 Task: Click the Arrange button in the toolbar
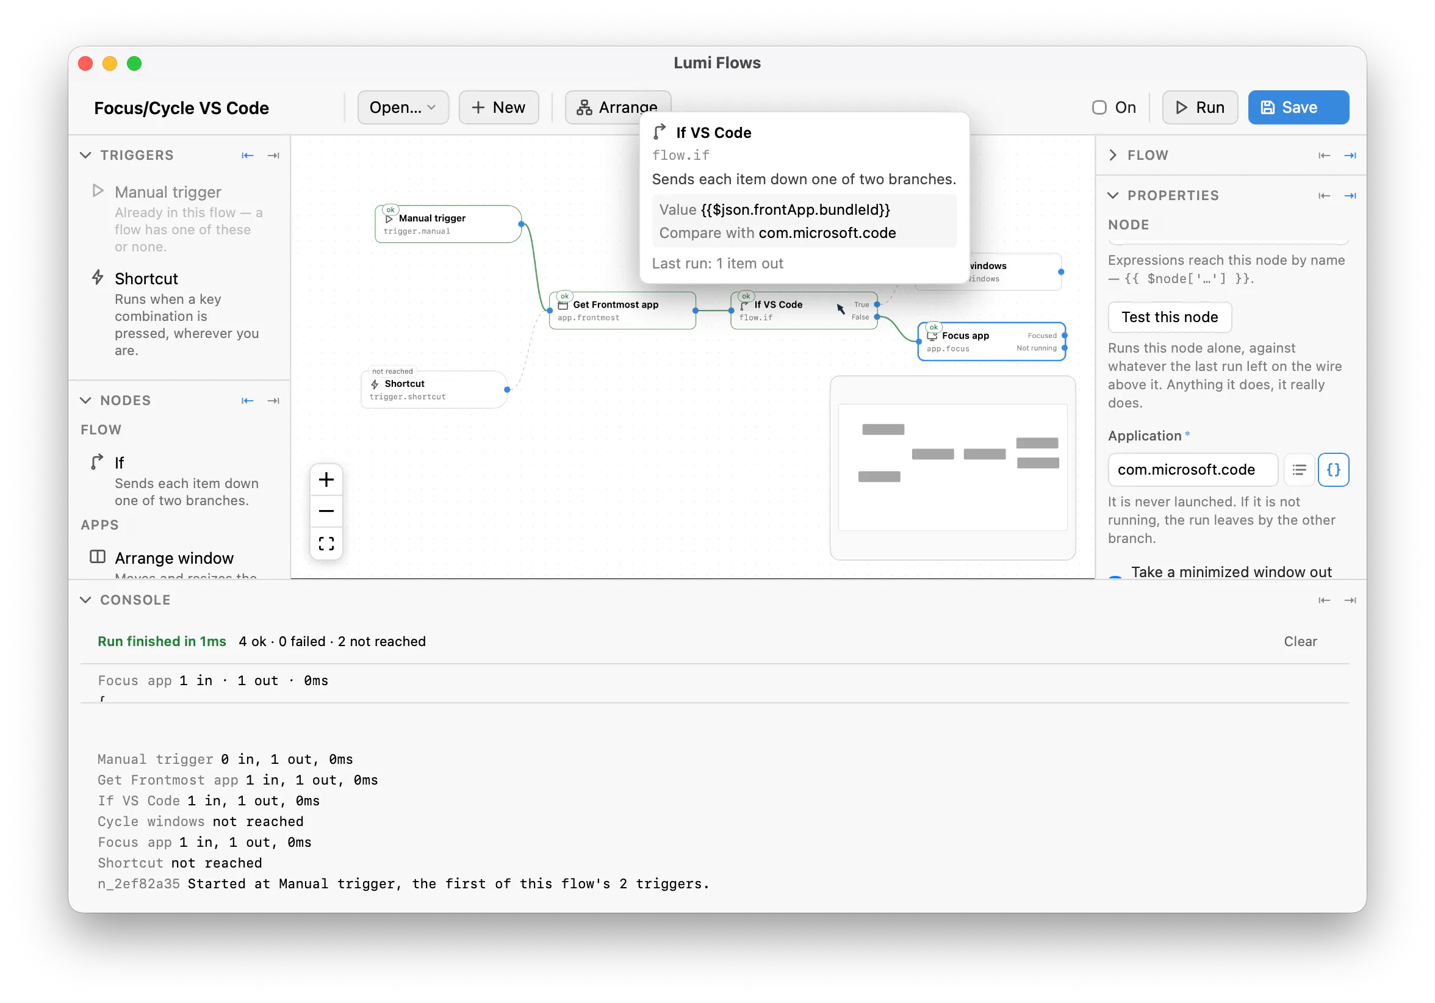(x=617, y=107)
